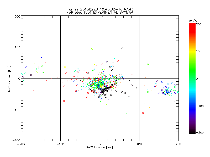Click the green X marker just below the 100 gridline
Screen dimensions: 210x157
(92, 49)
